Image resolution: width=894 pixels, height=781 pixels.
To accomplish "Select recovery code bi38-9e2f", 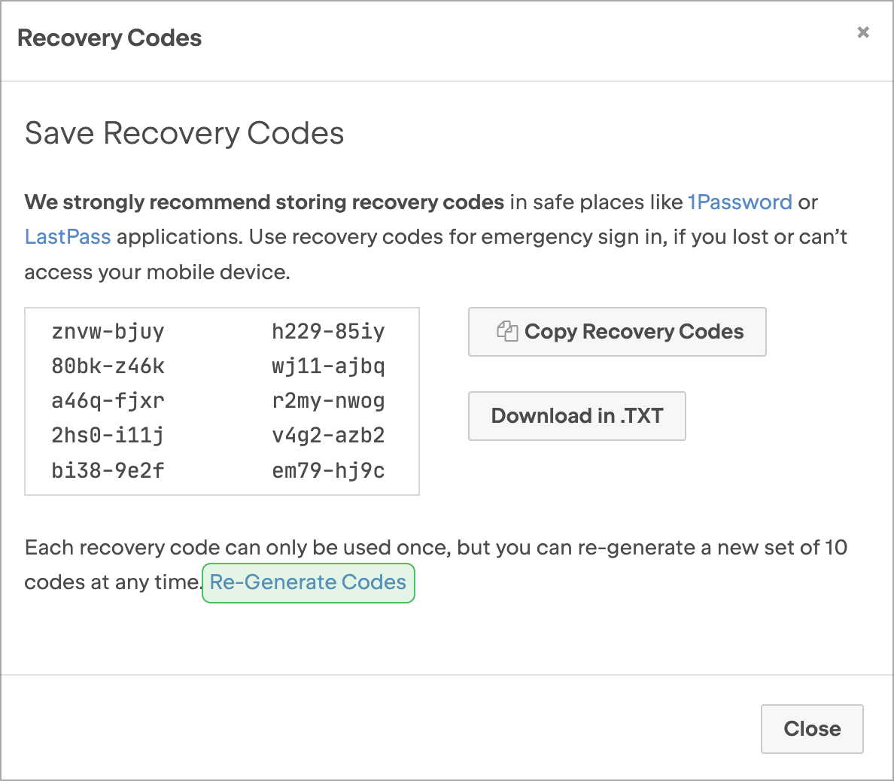I will click(x=108, y=470).
